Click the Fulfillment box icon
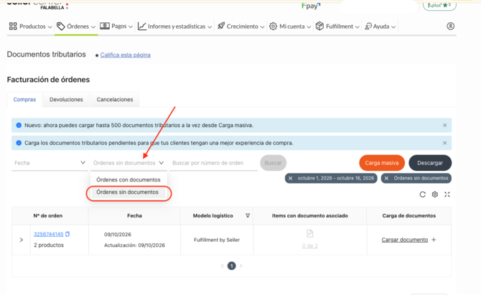481x295 pixels. [319, 26]
